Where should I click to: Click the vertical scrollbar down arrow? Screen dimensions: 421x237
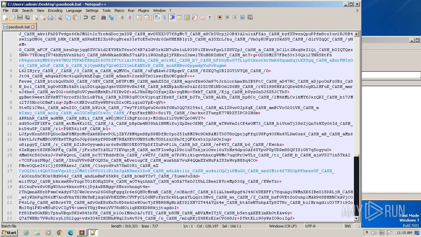pyautogui.click(x=356, y=218)
